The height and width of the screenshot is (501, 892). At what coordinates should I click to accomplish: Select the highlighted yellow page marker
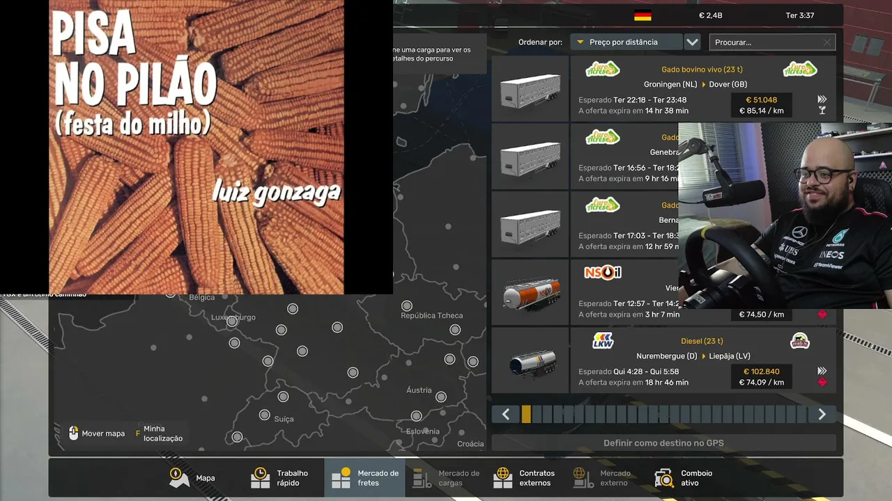[526, 415]
